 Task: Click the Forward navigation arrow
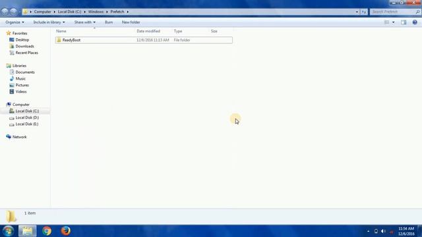[x=13, y=12]
